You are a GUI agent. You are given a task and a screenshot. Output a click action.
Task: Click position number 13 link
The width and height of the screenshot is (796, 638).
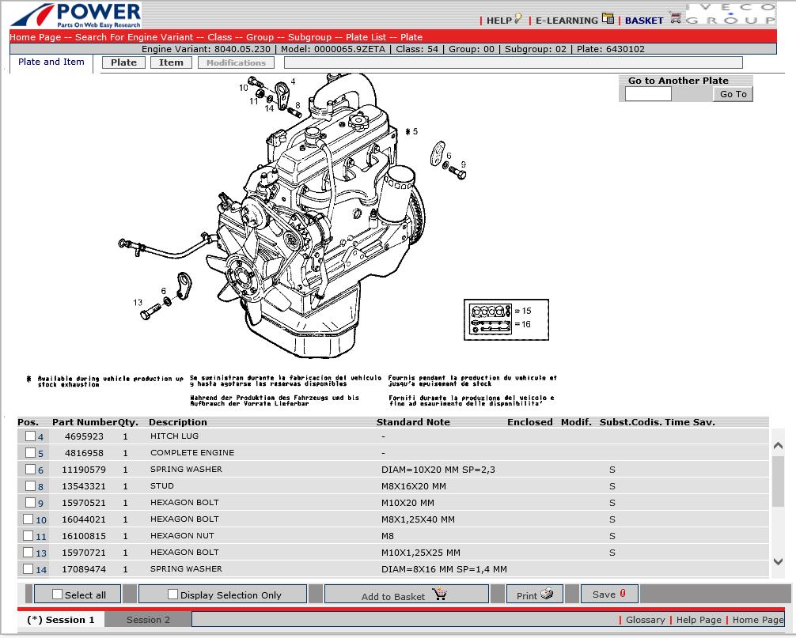pyautogui.click(x=41, y=553)
